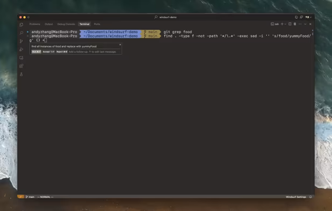Open the Explorer view in activity bar
This screenshot has width=332, height=211.
pos(21,25)
